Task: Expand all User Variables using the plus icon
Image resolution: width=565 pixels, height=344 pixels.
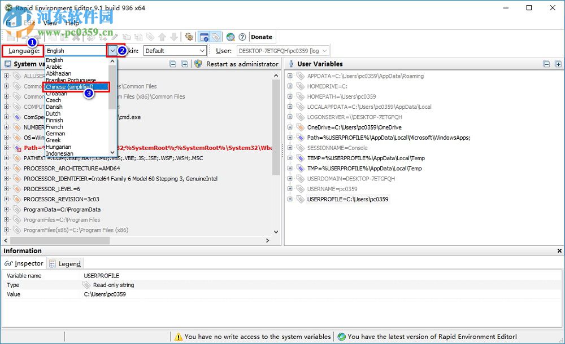Action: [559, 63]
